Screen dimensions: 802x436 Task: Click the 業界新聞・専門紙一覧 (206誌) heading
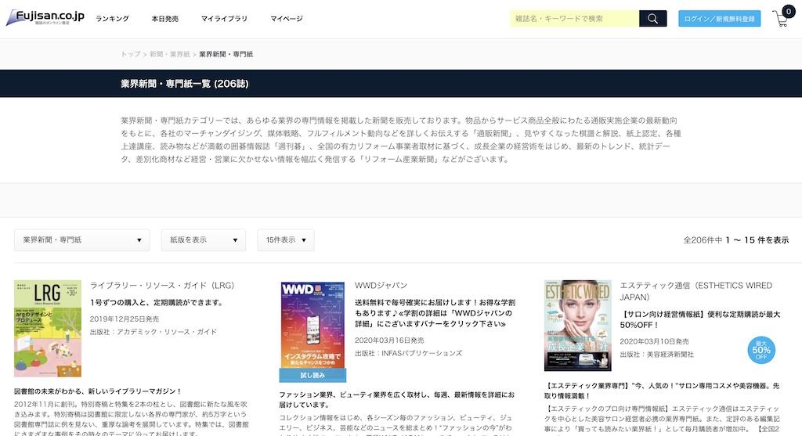(185, 84)
